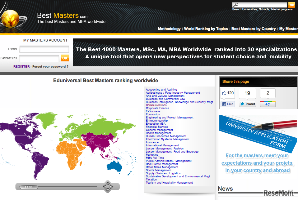Click the Facebook Like button
The height and width of the screenshot is (200, 298).
point(227,104)
